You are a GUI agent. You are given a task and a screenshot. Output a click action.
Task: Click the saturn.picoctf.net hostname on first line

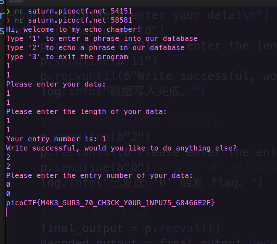tap(67, 11)
